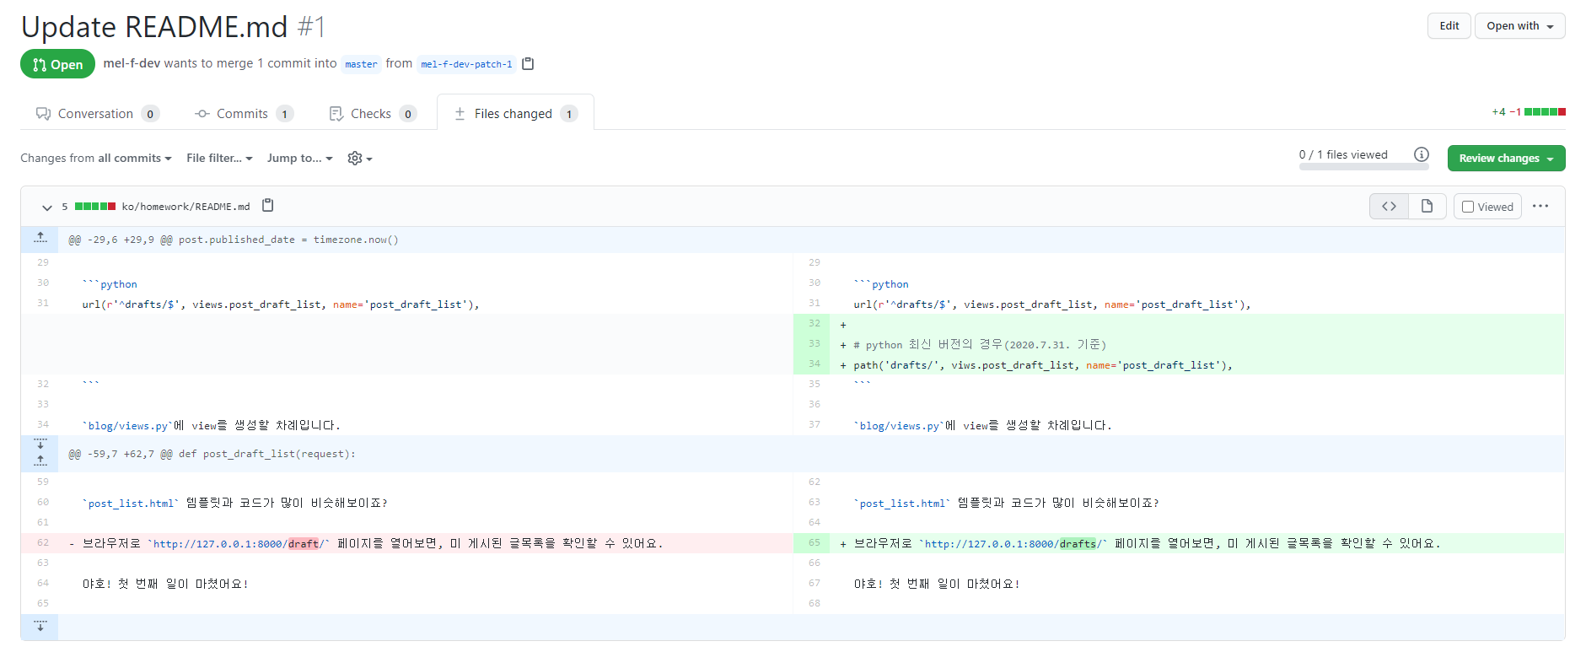The height and width of the screenshot is (652, 1586).
Task: Open the File filter dropdown
Action: (219, 158)
